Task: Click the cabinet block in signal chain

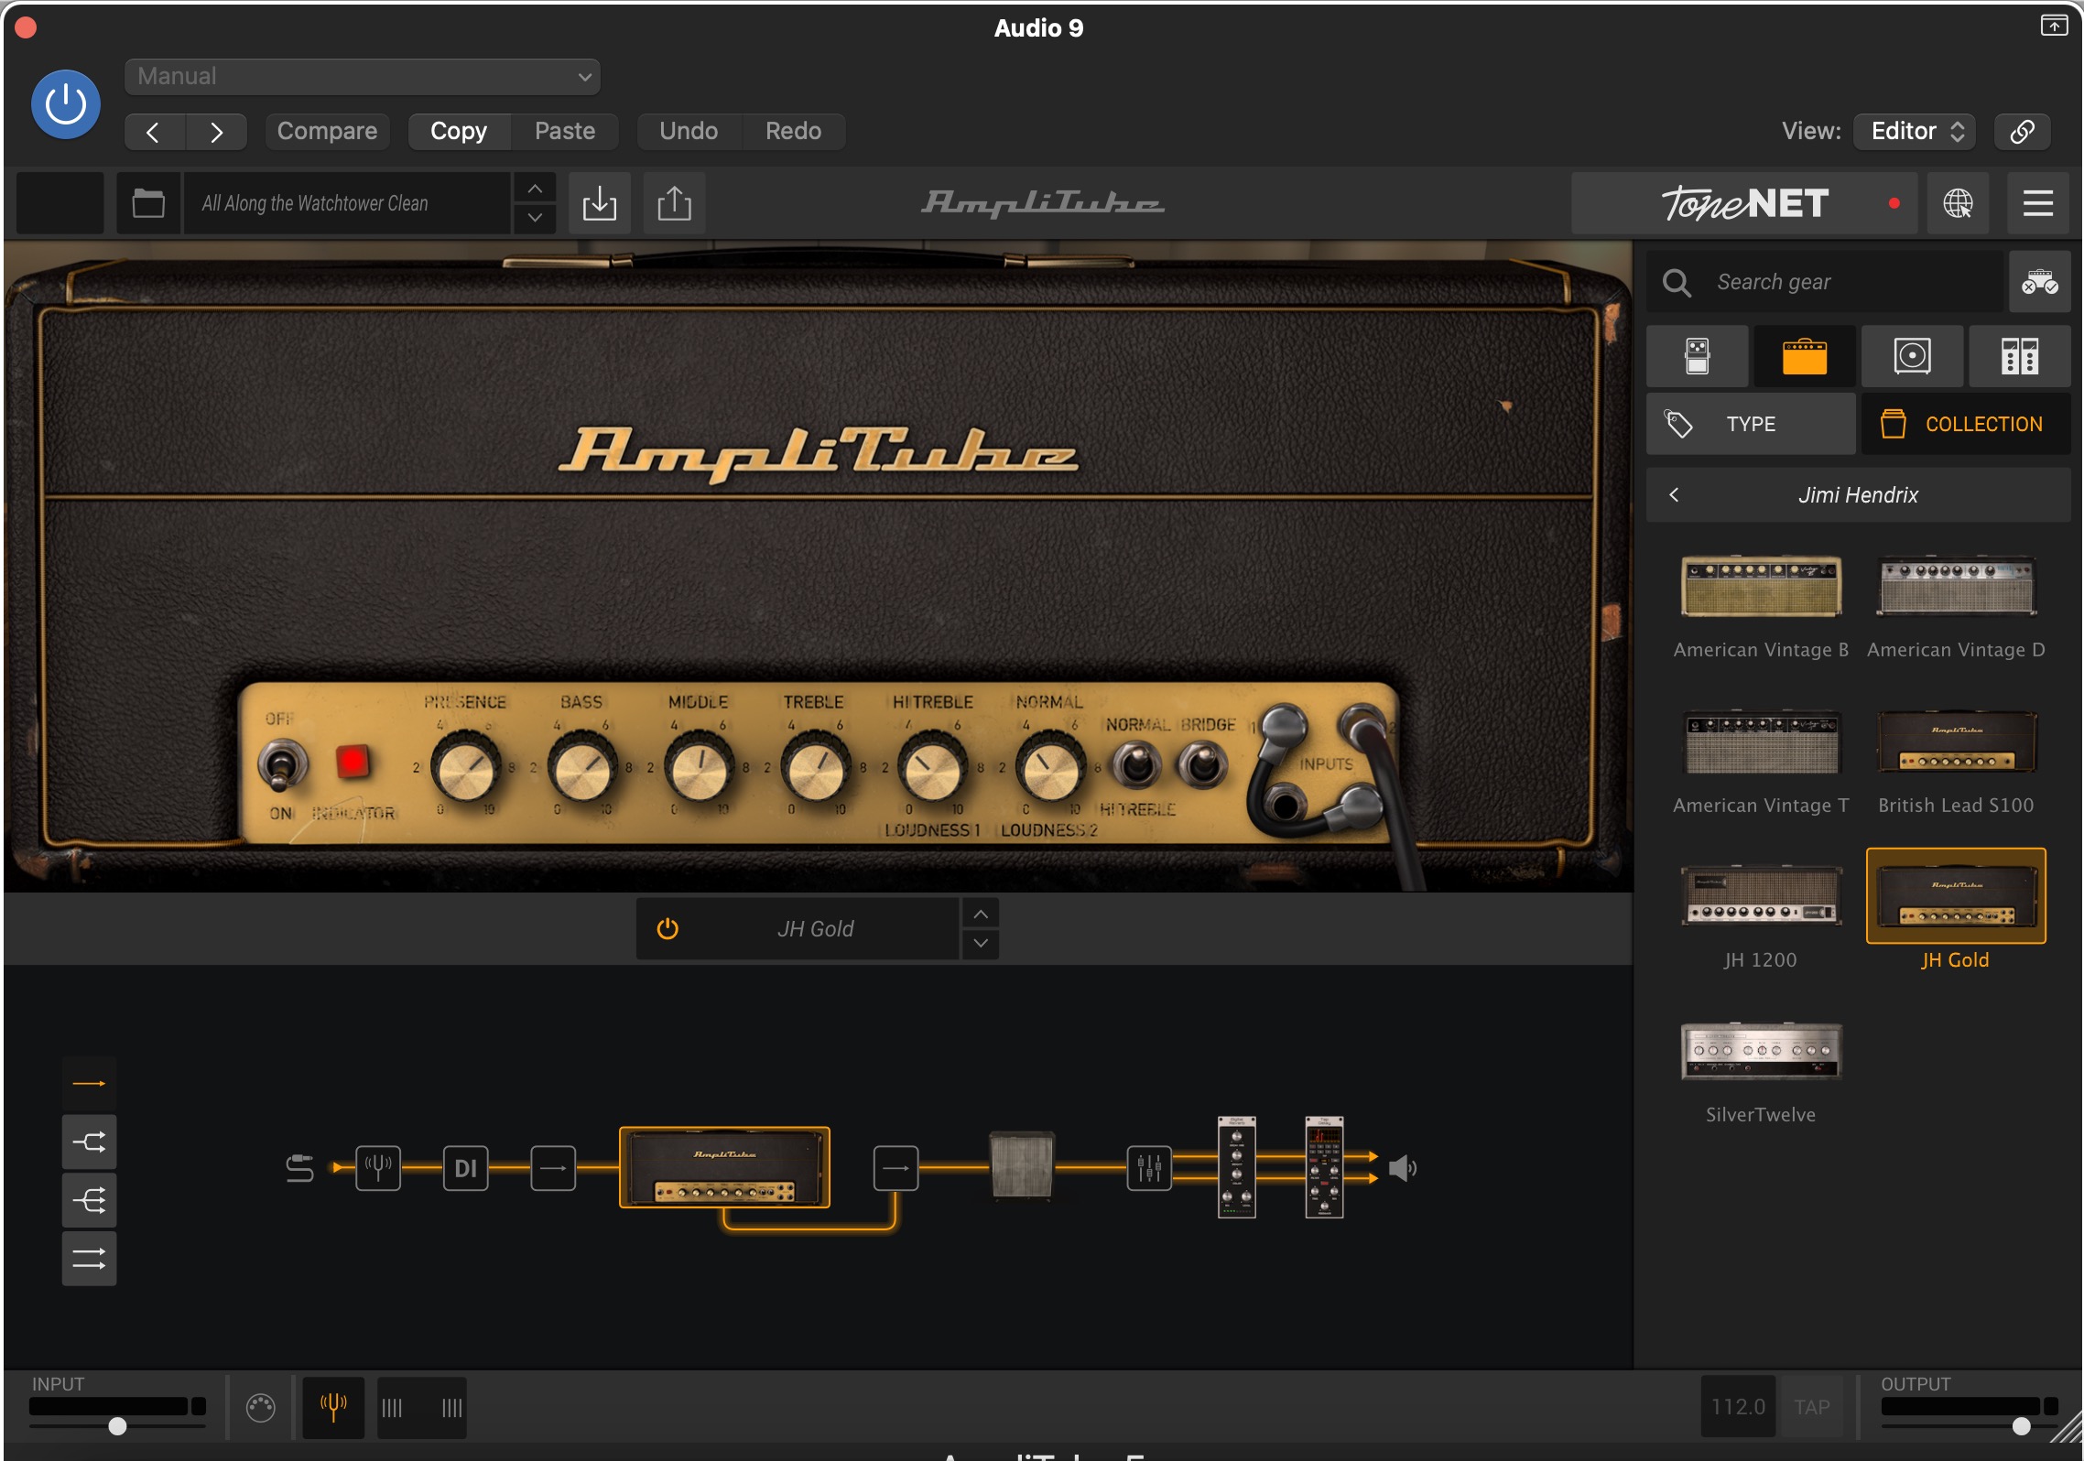Action: coord(1022,1165)
